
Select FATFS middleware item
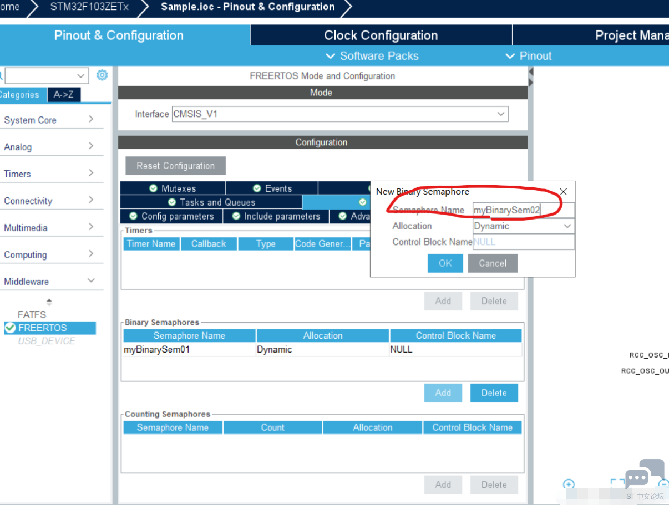[x=32, y=314]
